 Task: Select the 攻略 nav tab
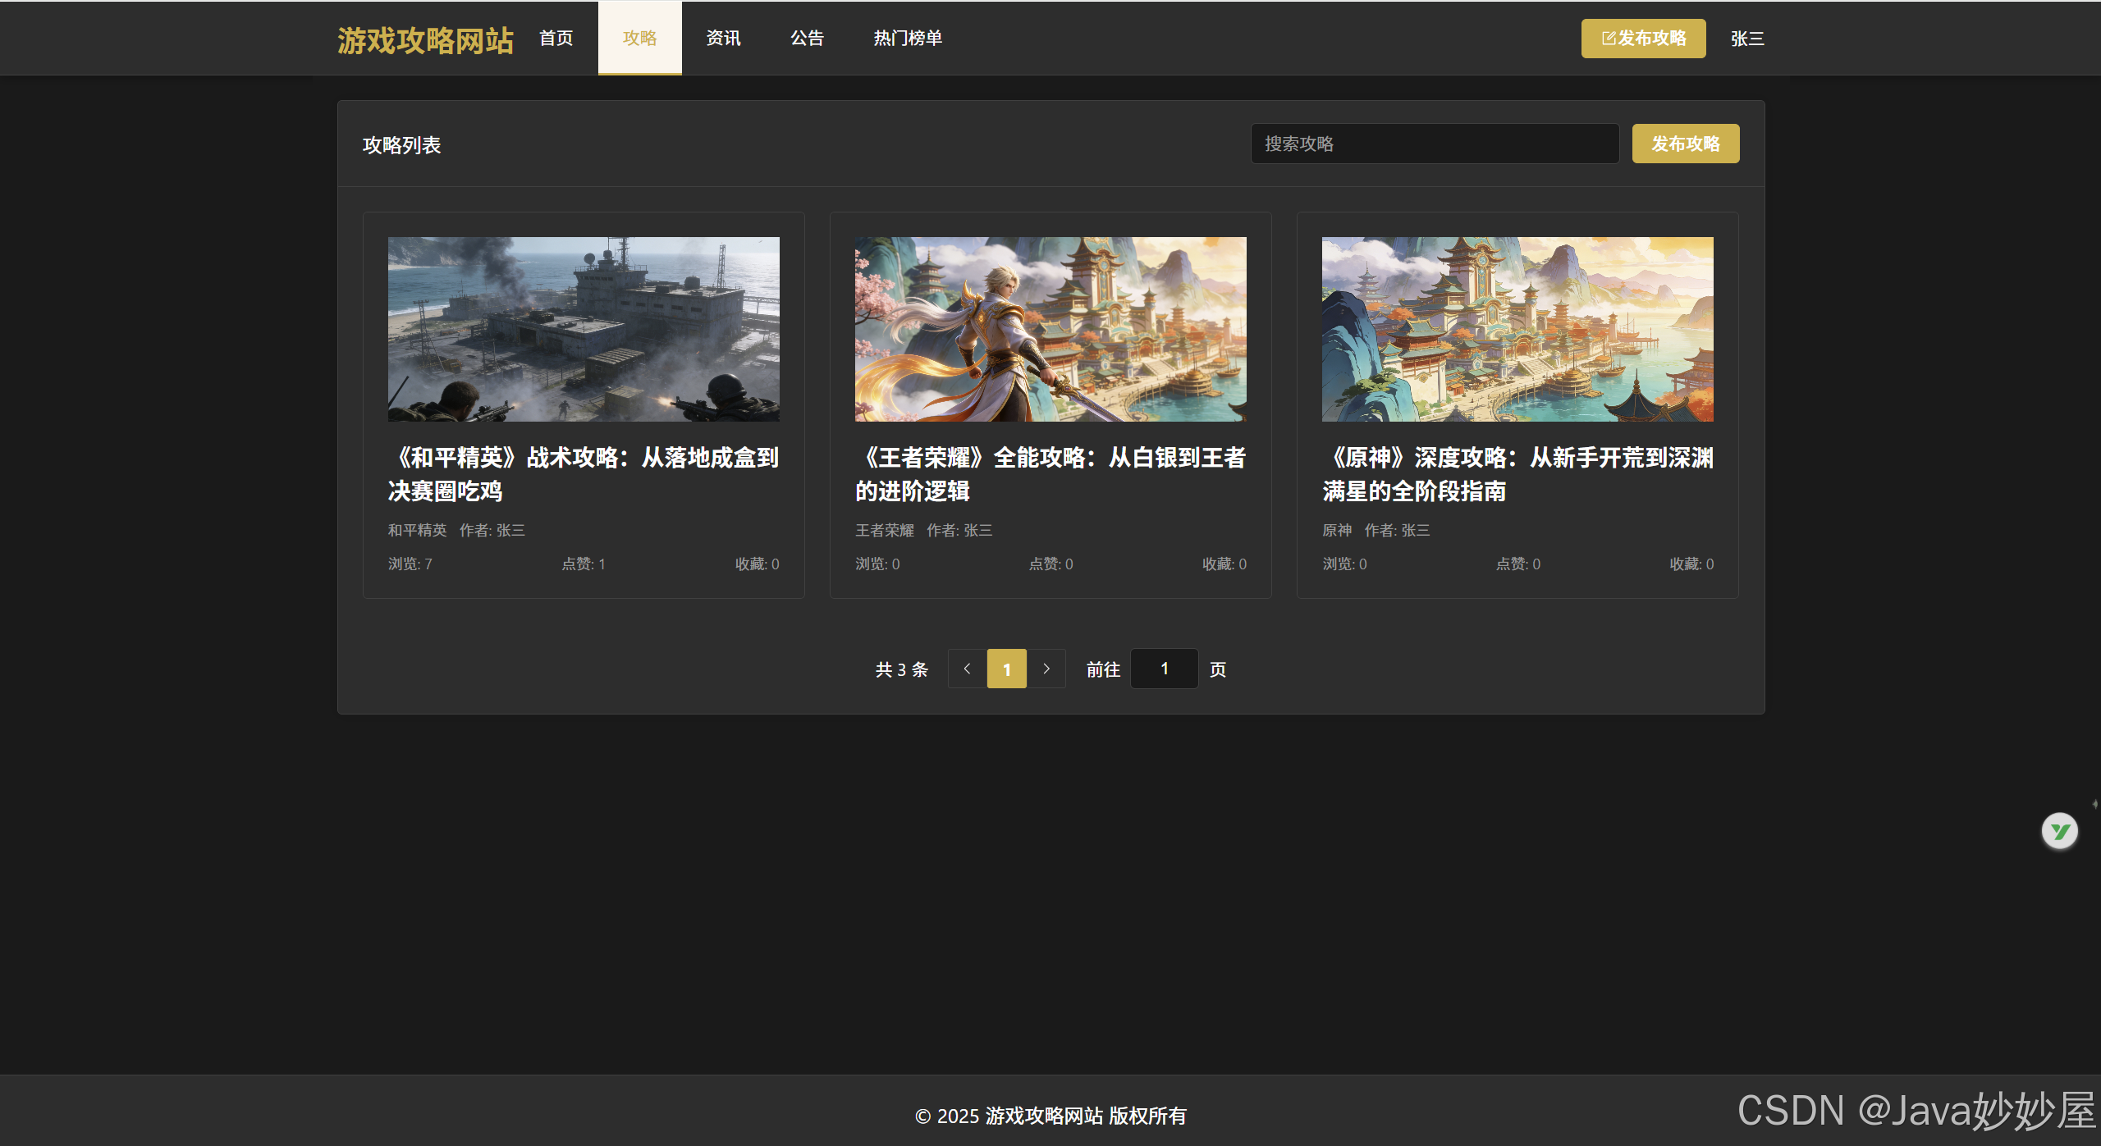639,38
